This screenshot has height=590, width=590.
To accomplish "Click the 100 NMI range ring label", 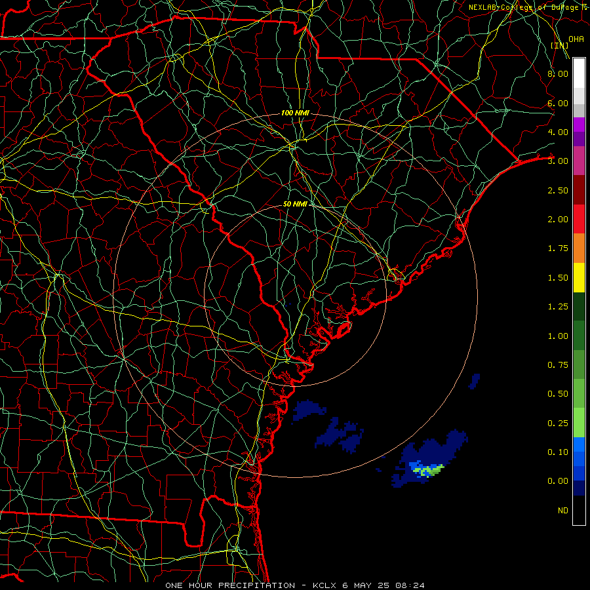I will click(x=295, y=113).
